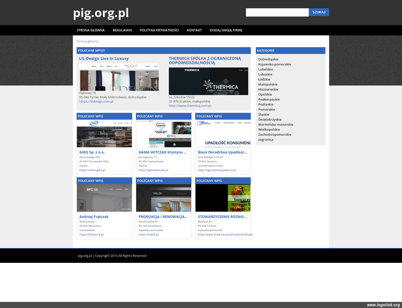Screen dimensions: 402x308
Task: Open the Strona główna menu item
Action: coord(91,30)
